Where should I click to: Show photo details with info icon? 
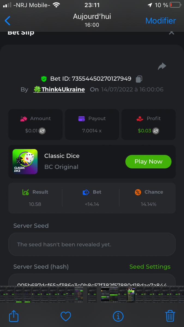point(118,316)
